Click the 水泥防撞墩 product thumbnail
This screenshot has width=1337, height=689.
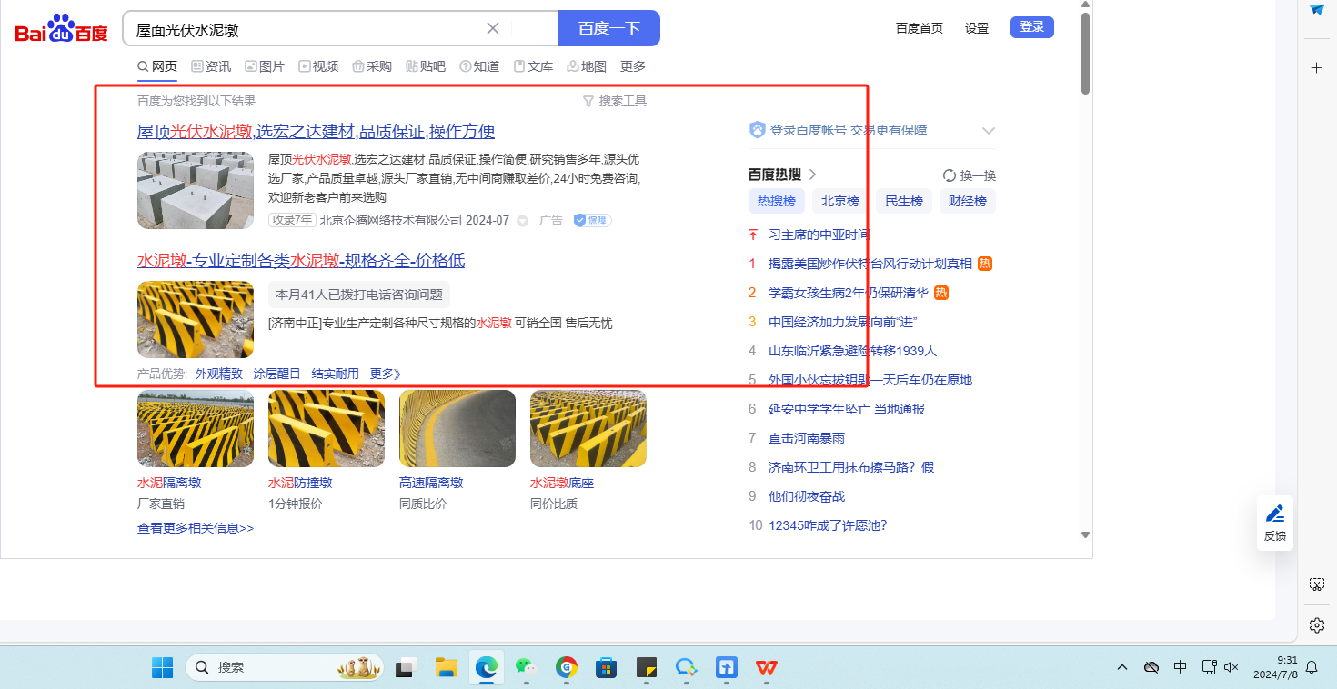pos(327,429)
